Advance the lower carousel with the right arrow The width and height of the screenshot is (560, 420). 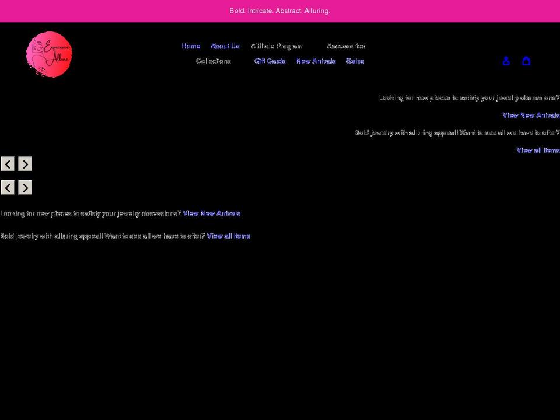(25, 187)
